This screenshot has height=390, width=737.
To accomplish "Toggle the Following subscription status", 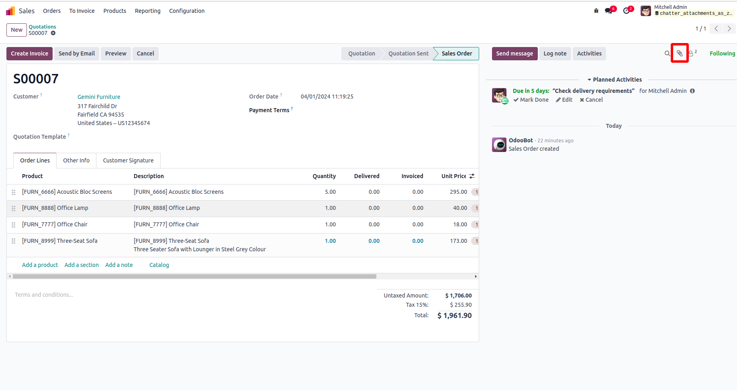I will [x=722, y=53].
